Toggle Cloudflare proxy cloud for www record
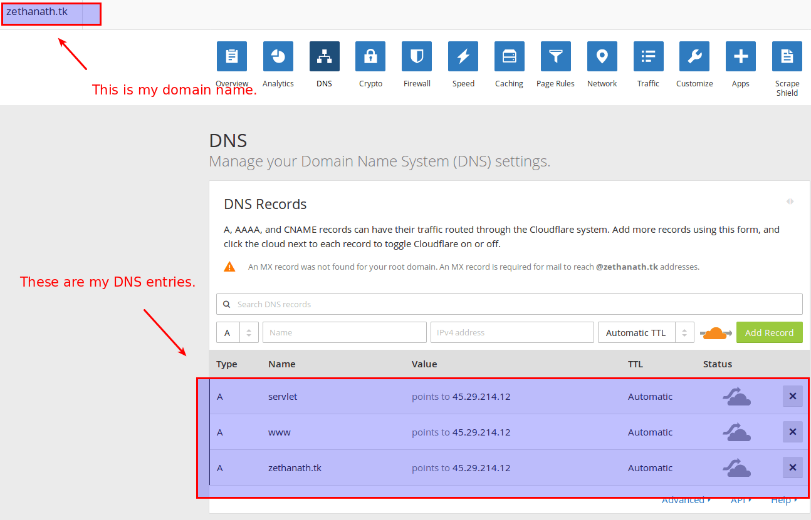The width and height of the screenshot is (811, 520). pyautogui.click(x=736, y=432)
